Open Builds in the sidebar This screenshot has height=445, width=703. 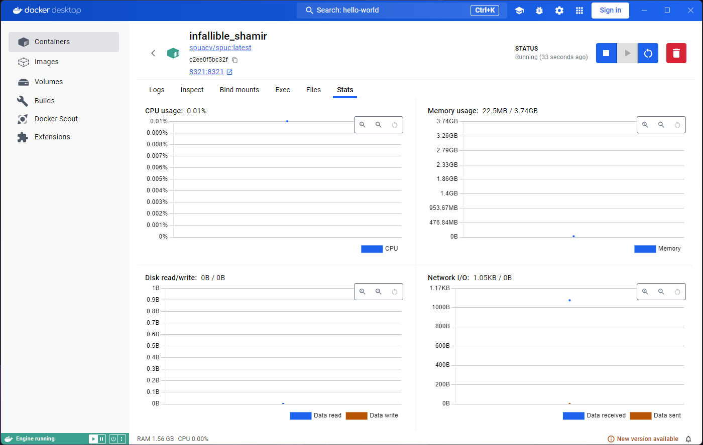point(64,101)
